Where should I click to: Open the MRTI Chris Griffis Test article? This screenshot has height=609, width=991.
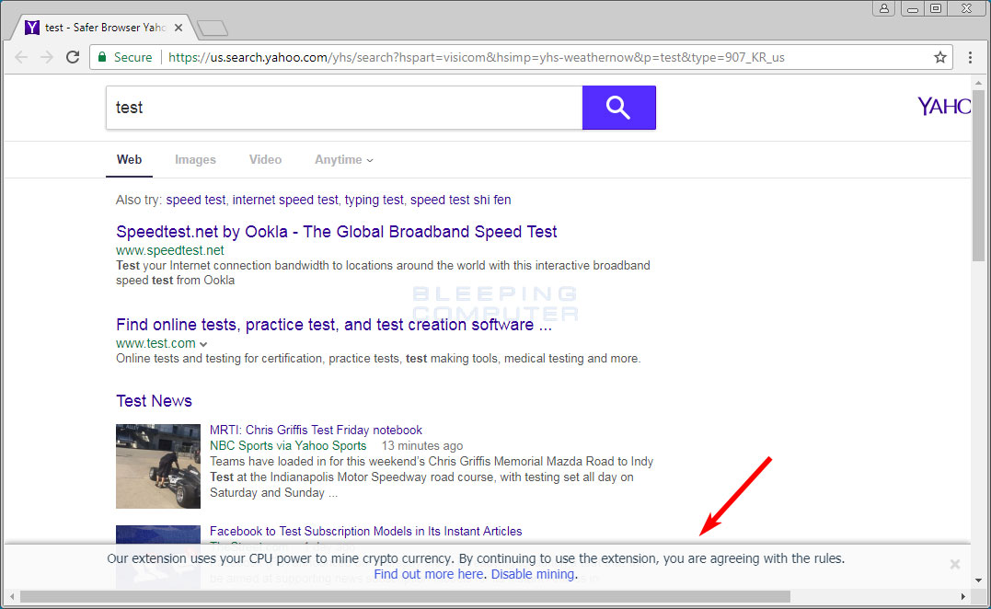[316, 431]
